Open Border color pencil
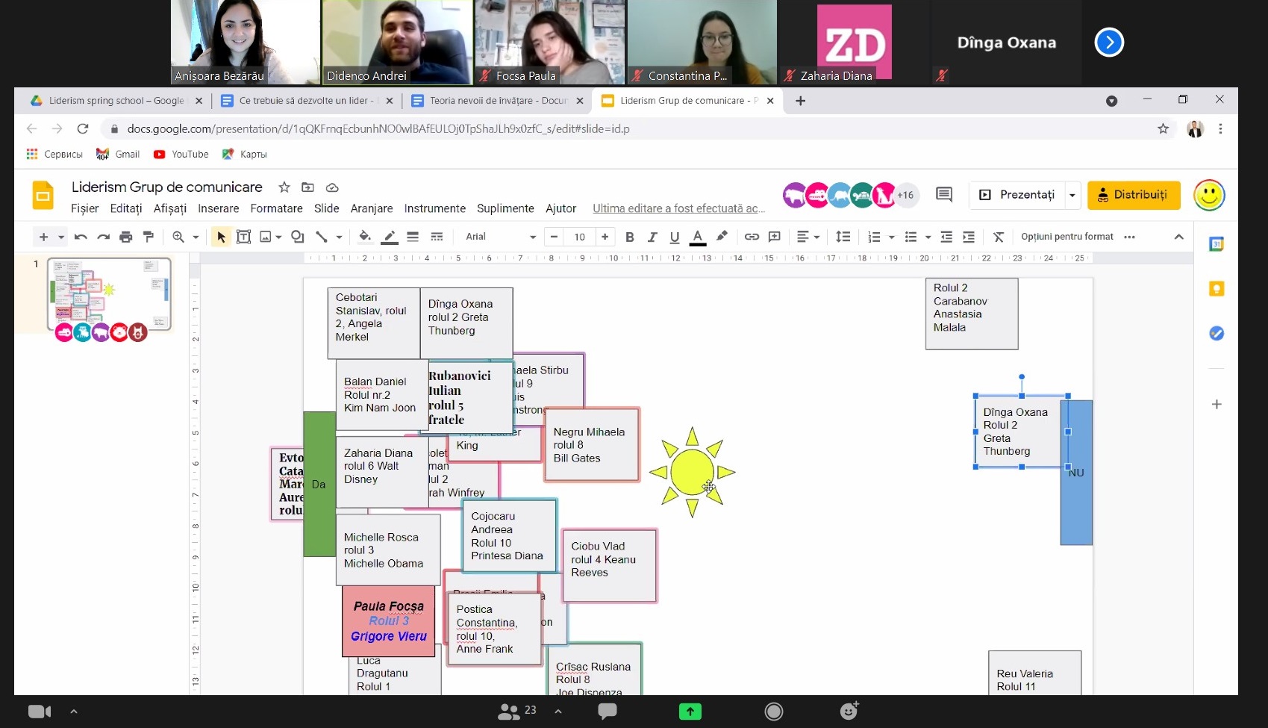The width and height of the screenshot is (1268, 728). click(390, 237)
